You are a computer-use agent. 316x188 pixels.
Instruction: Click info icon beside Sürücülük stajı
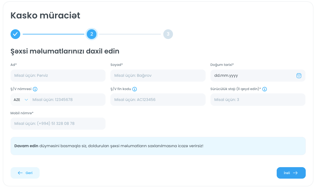pyautogui.click(x=265, y=89)
